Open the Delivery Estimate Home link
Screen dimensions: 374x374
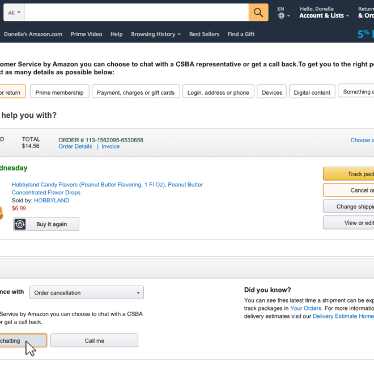343,316
